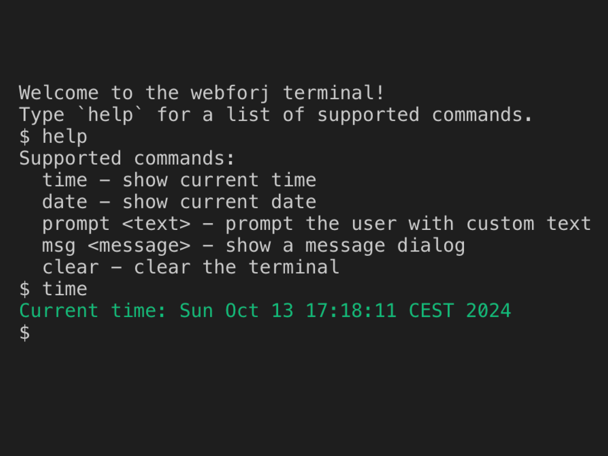Screen dimensions: 608x456
Task: Click the 'CEST' timezone text
Action: (431, 311)
